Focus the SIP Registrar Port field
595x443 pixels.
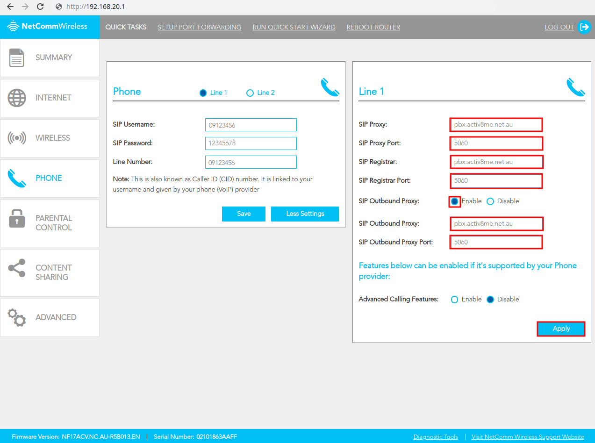(495, 181)
